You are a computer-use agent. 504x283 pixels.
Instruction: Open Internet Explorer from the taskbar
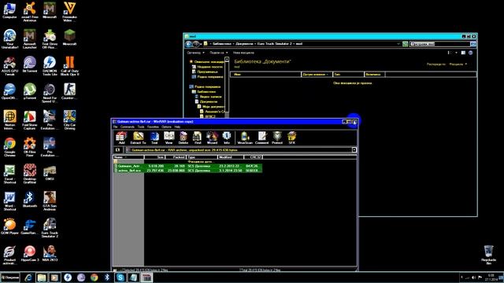pyautogui.click(x=28, y=277)
